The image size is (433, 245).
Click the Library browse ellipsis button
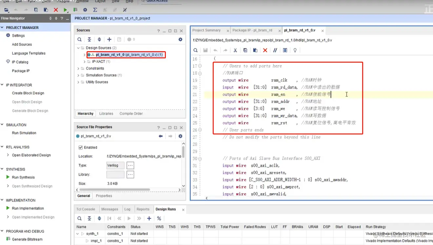(x=130, y=174)
